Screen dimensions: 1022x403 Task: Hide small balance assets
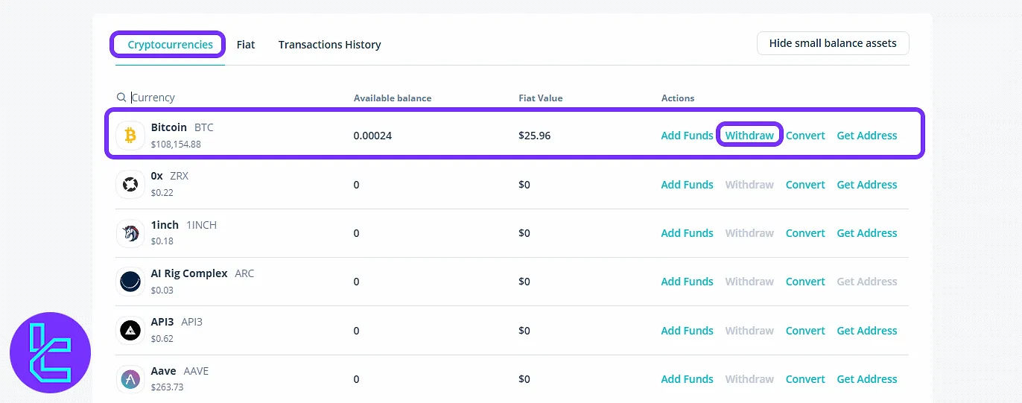click(x=833, y=43)
